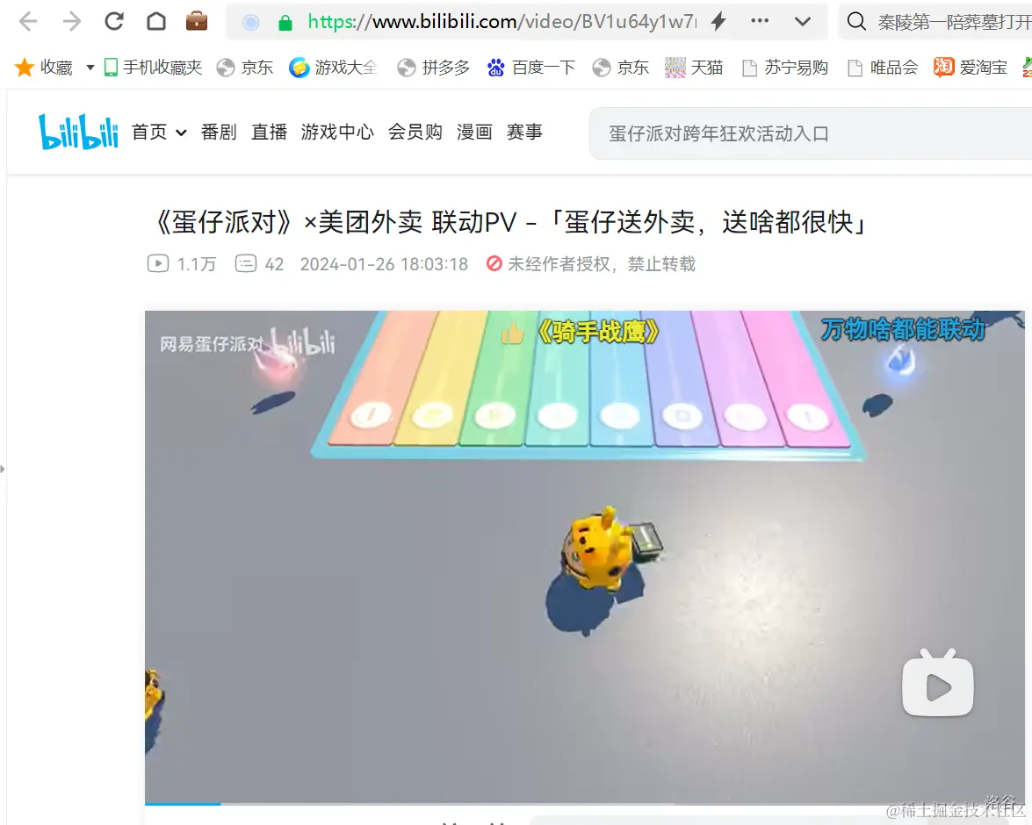This screenshot has width=1032, height=825.
Task: Click the video title text
Action: point(510,222)
